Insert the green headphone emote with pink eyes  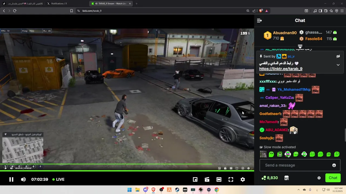tap(288, 154)
